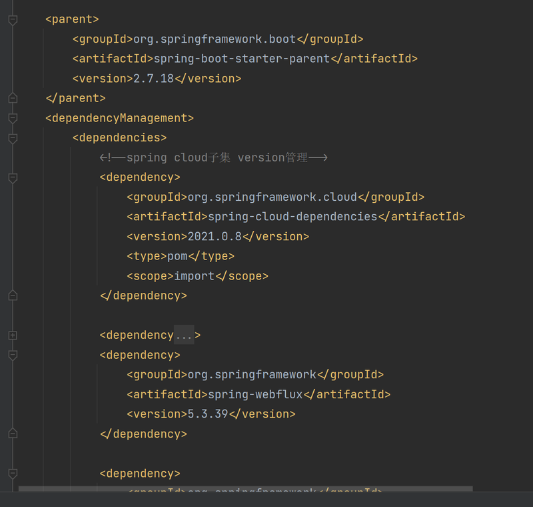
Task: Click the horizontal scrollbar at the editor bottom
Action: coord(245,489)
